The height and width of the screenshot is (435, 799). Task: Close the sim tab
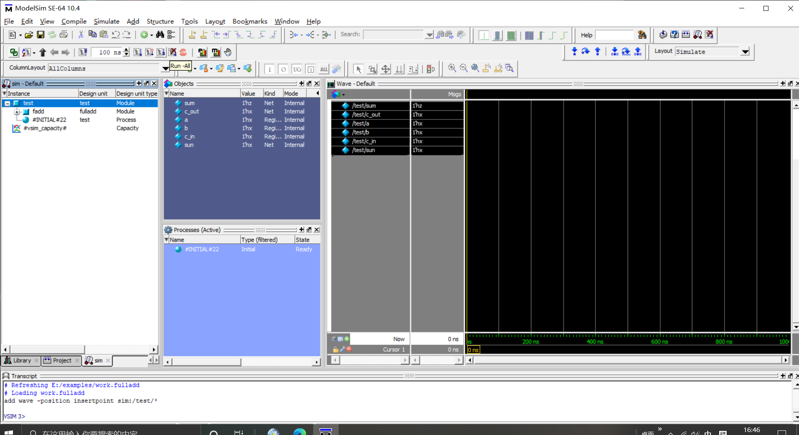pyautogui.click(x=108, y=361)
